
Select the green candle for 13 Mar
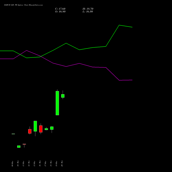[35, 126]
